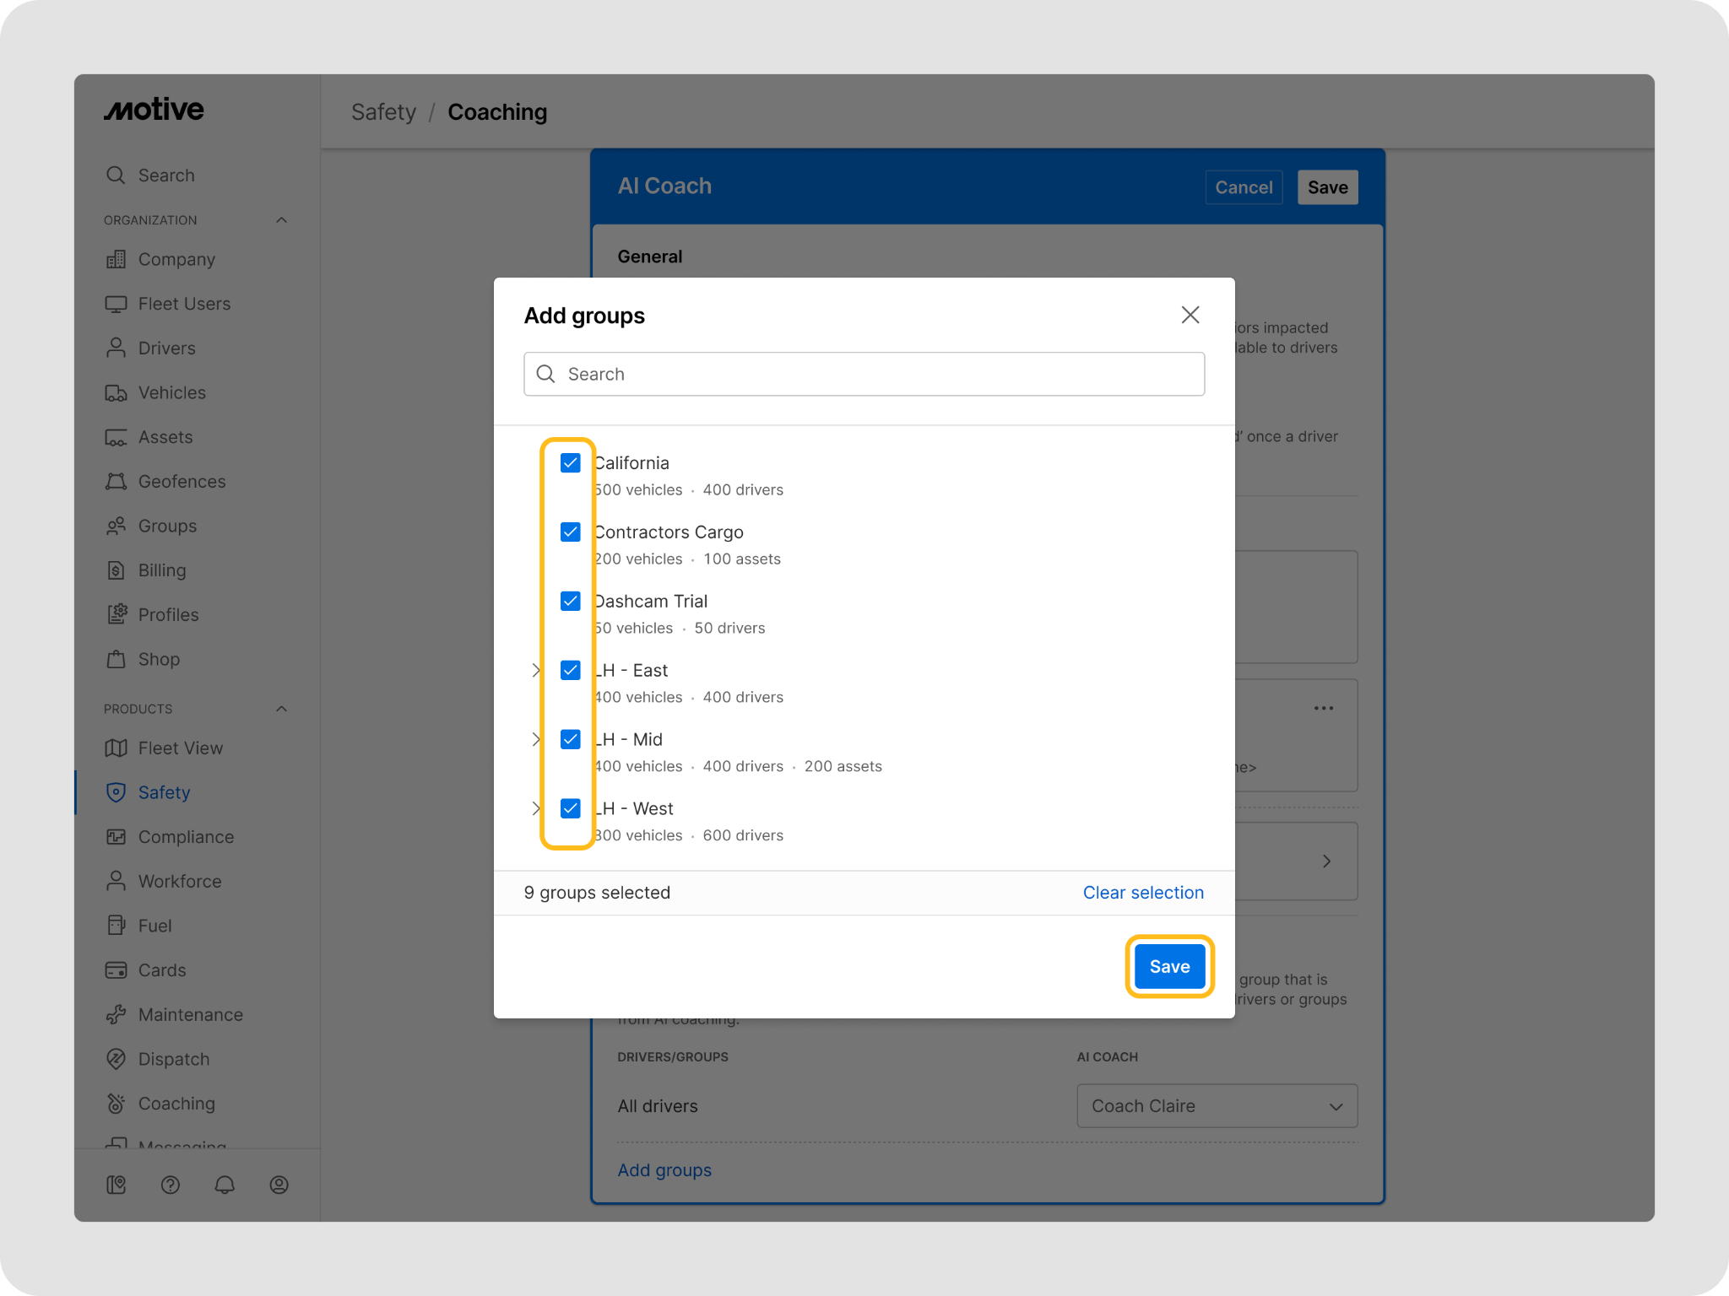Open Company building icon in sidebar
The image size is (1729, 1296).
116,259
